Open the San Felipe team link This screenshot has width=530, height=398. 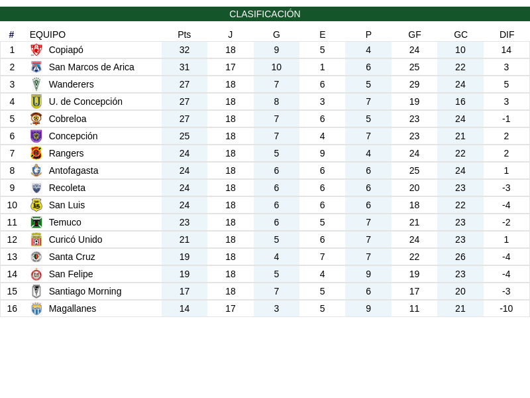pos(71,274)
